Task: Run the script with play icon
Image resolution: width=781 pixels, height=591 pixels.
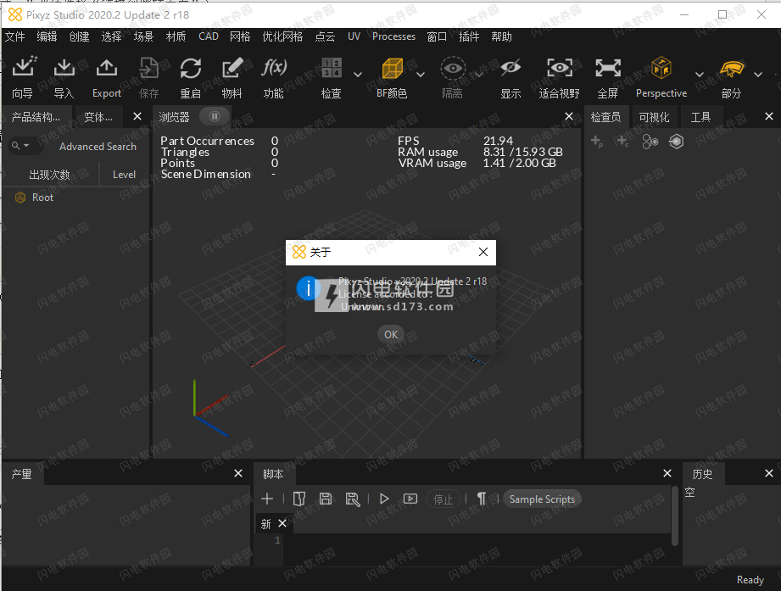Action: (384, 499)
